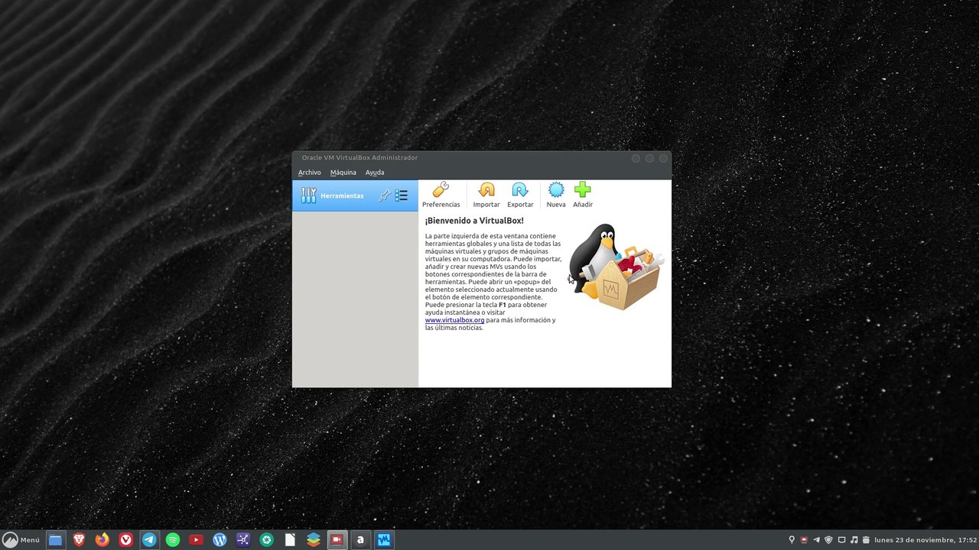Click the shield tray icon
This screenshot has height=550, width=979.
point(828,540)
